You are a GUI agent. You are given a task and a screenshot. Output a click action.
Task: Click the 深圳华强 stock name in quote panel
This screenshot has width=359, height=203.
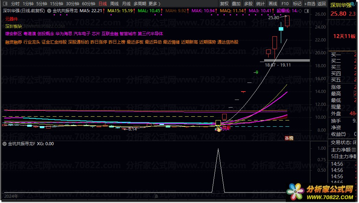341,5
